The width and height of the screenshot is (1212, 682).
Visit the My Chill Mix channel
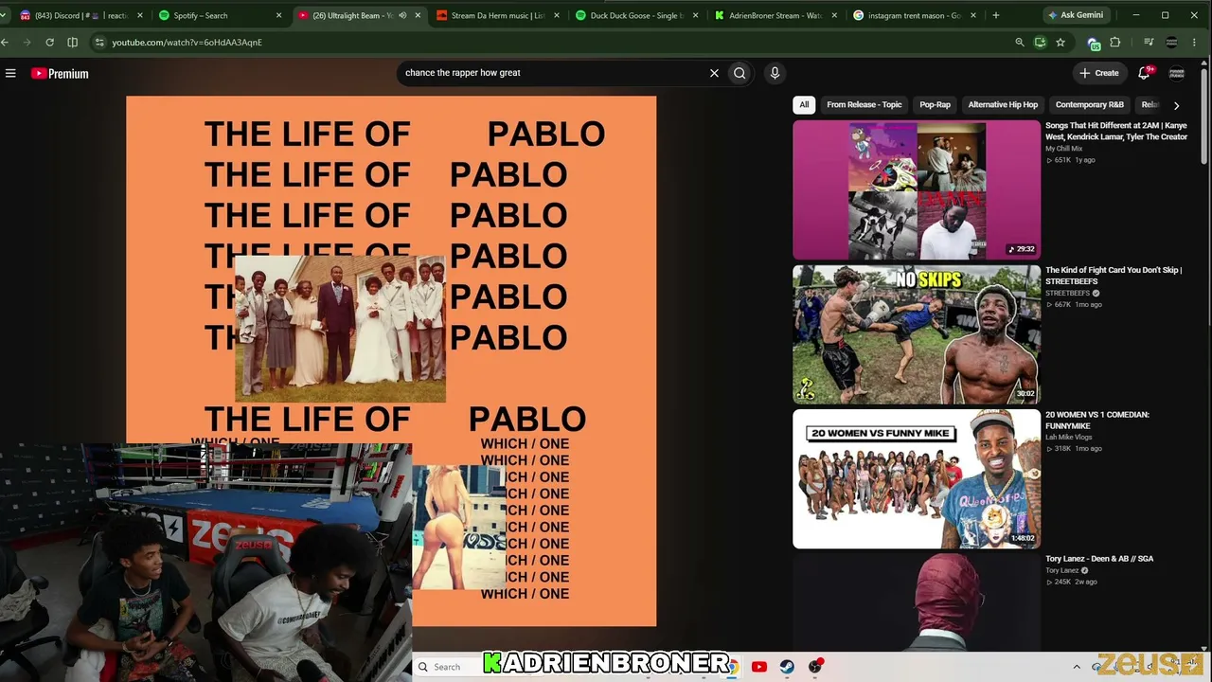(x=1063, y=149)
